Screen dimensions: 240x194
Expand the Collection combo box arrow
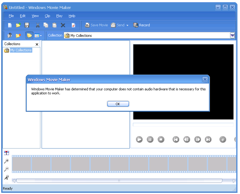[232, 36]
